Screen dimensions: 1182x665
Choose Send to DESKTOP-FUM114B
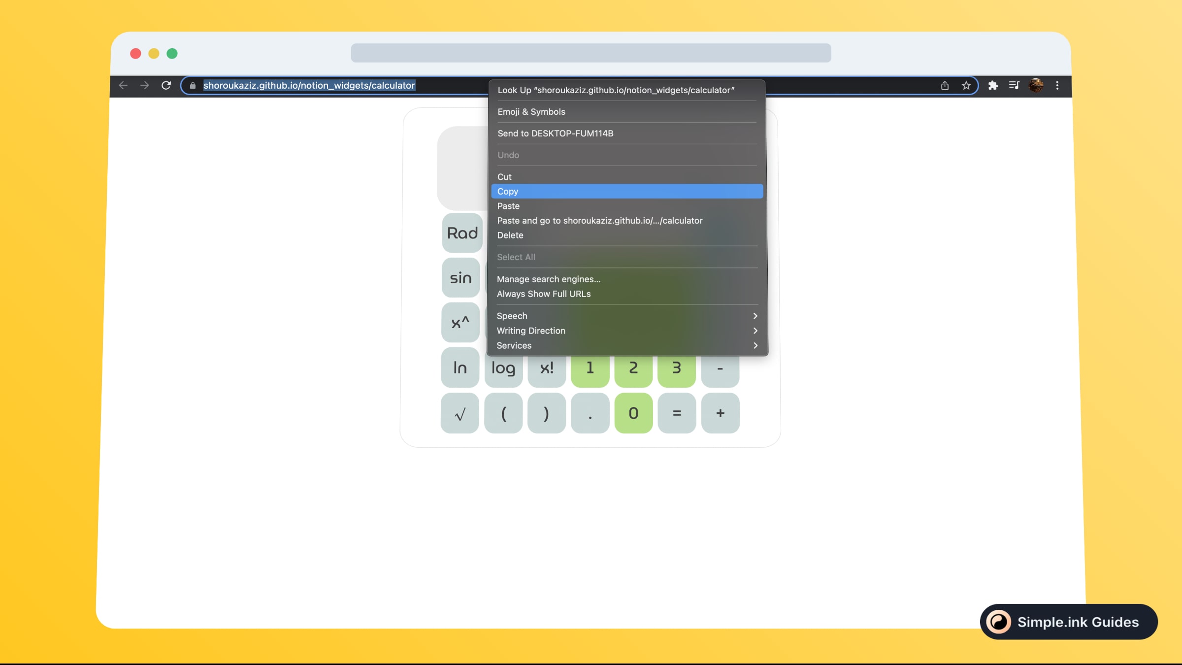click(626, 133)
